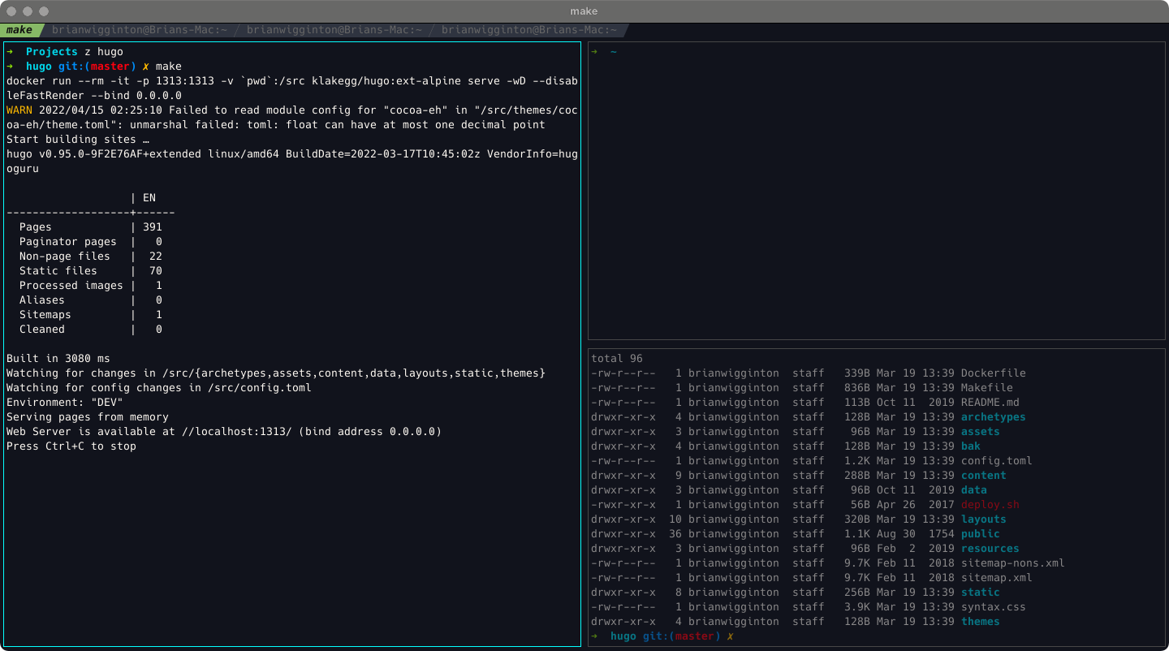The height and width of the screenshot is (651, 1169).
Task: Click the prompt arrow in the empty top-right pane
Action: point(594,52)
